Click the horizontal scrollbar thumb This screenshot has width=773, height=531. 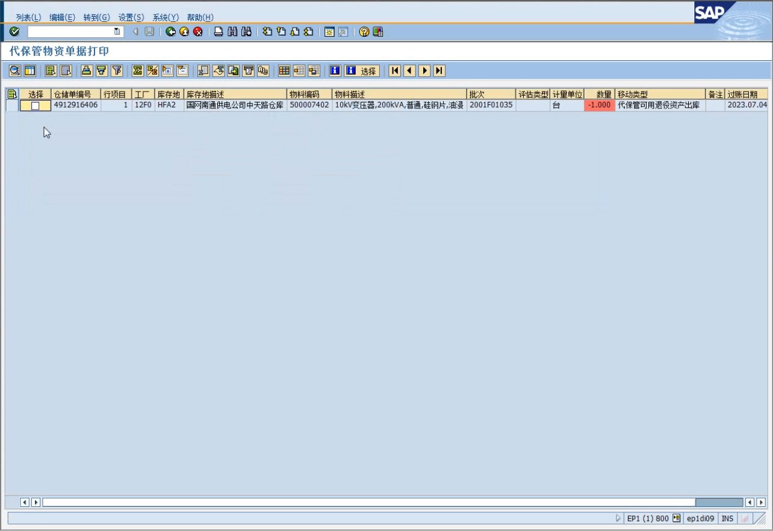(x=719, y=502)
